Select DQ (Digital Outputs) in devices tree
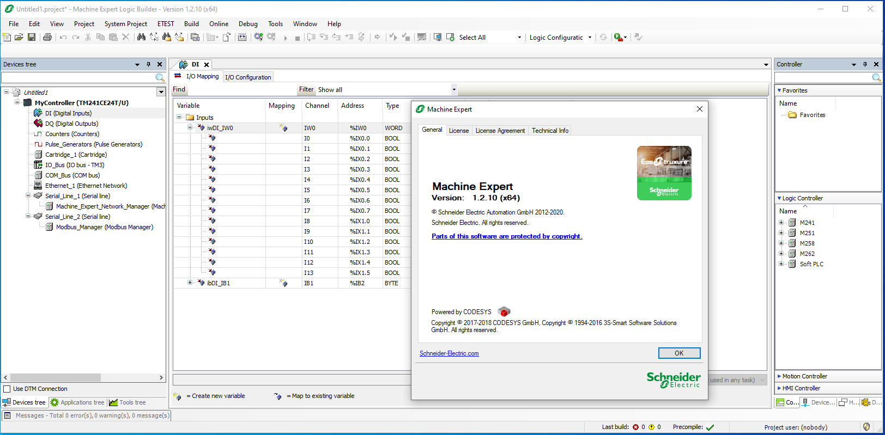The width and height of the screenshot is (885, 435). pos(71,124)
